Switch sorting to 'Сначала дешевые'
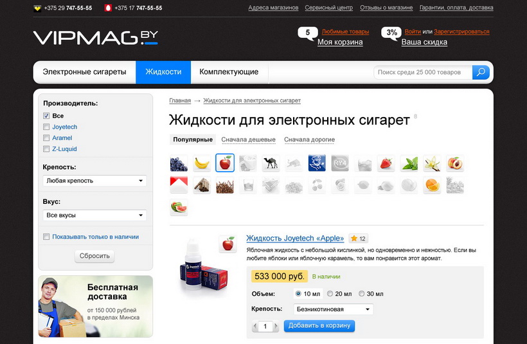527x344 pixels. coord(248,140)
